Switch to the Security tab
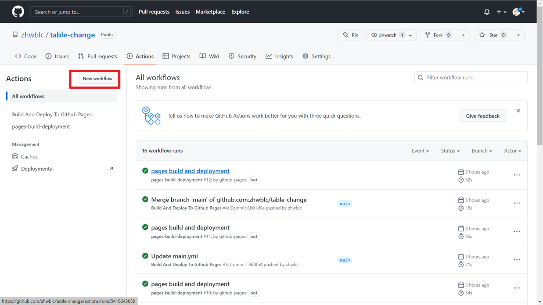Screen dimensions: 543x305 242,56
